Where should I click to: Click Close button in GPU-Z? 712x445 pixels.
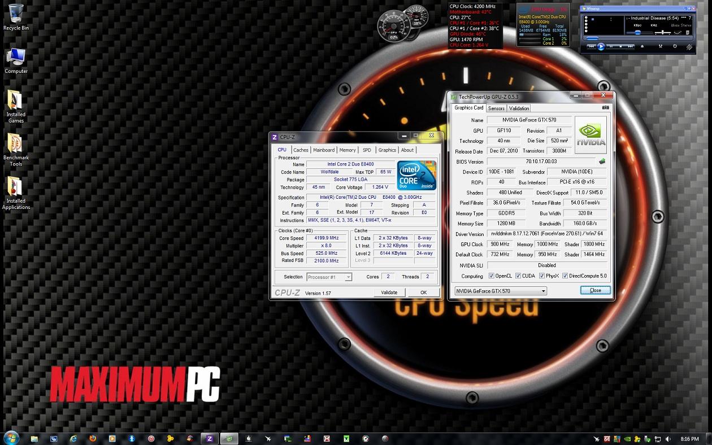[x=596, y=290]
